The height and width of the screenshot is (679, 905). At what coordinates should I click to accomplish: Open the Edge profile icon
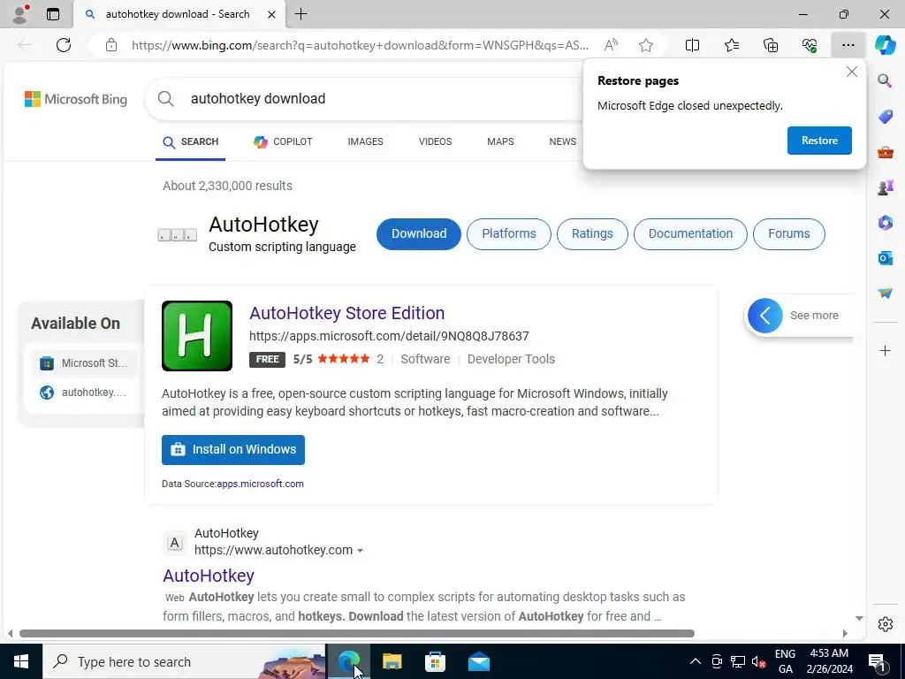[x=21, y=14]
